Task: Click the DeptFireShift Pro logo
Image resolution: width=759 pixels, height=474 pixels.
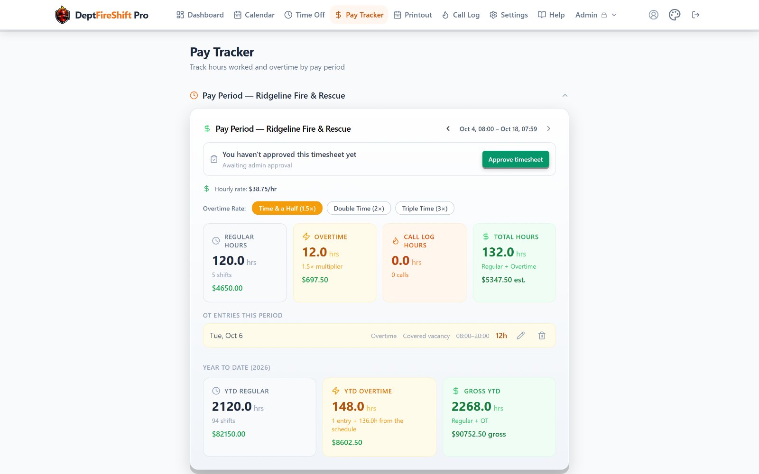Action: [102, 15]
